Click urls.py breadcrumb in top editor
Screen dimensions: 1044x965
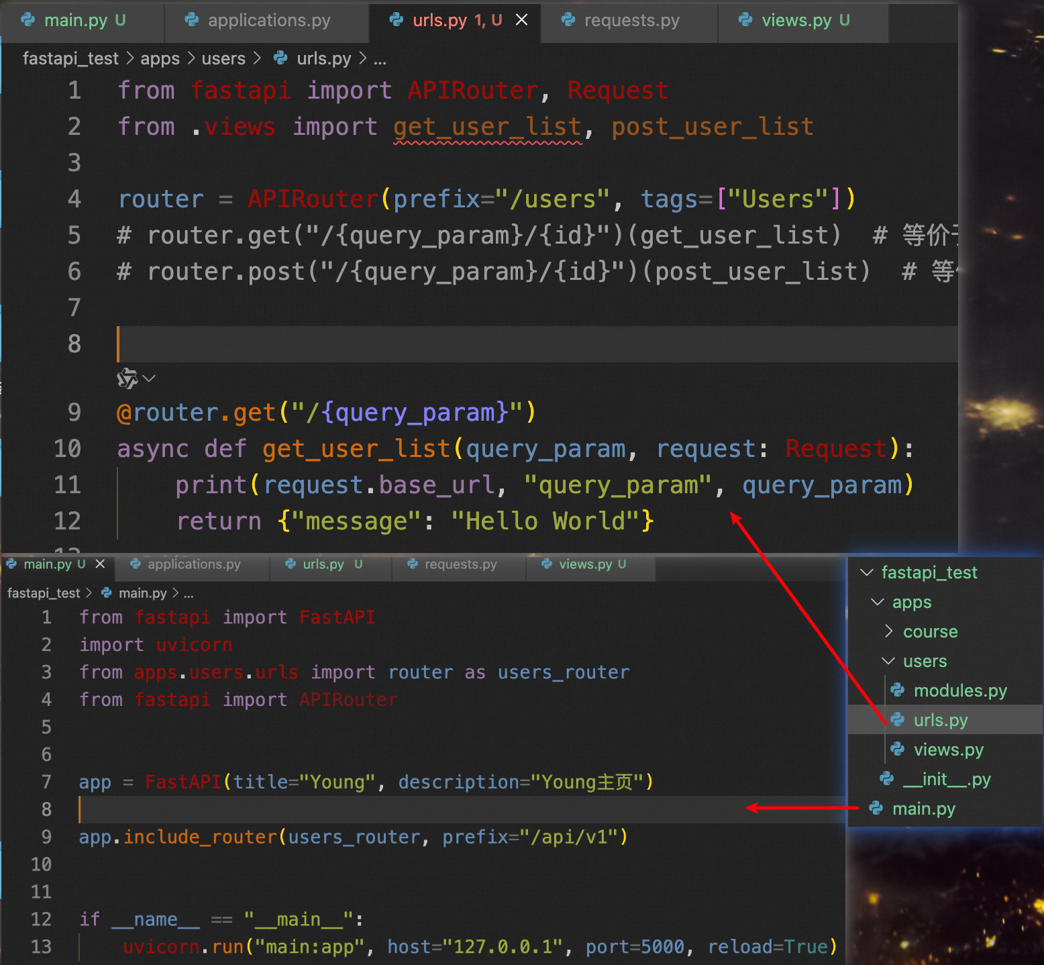[323, 58]
